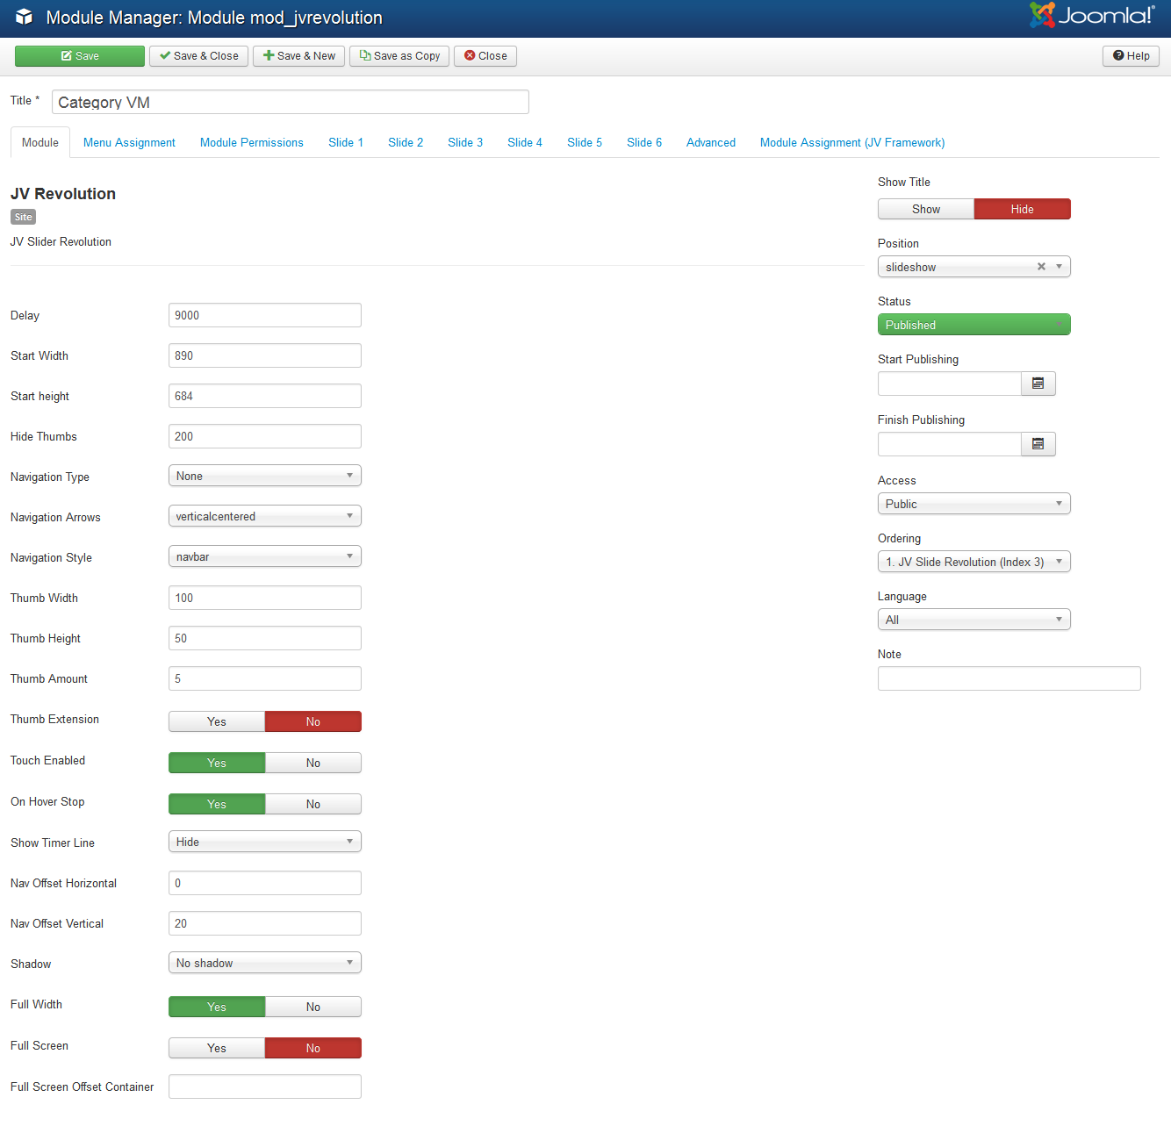This screenshot has height=1126, width=1171.
Task: Click the Start Publishing date field
Action: (x=950, y=384)
